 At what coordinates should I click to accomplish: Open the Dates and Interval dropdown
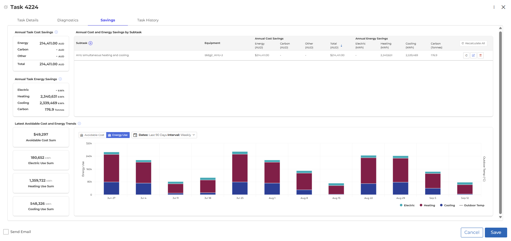pos(164,135)
